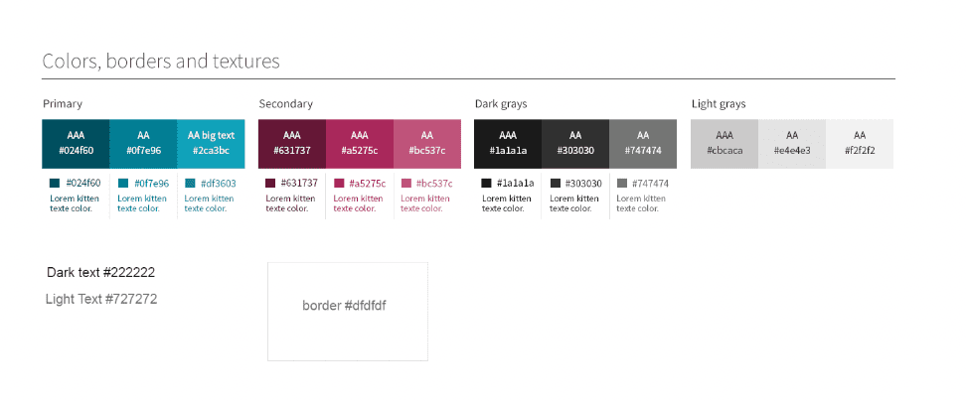Image resolution: width=966 pixels, height=401 pixels.
Task: Click the #cbcaca light gray swatch
Action: click(724, 143)
